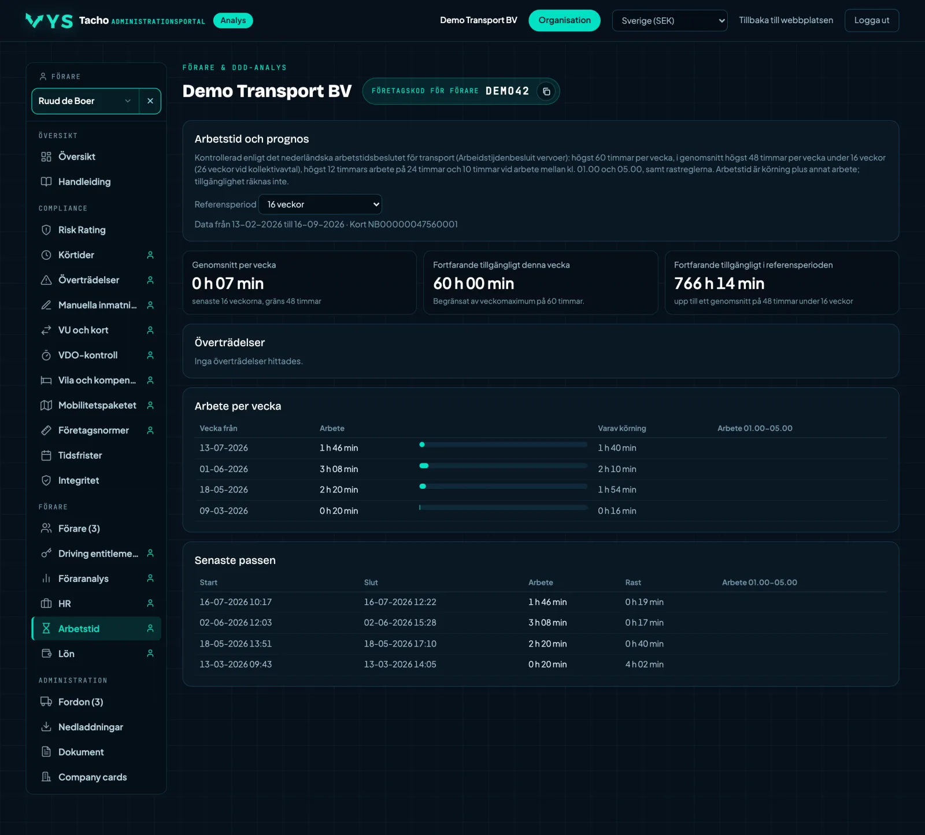925x835 pixels.
Task: Select the Arbetstid menu item
Action: (96, 629)
